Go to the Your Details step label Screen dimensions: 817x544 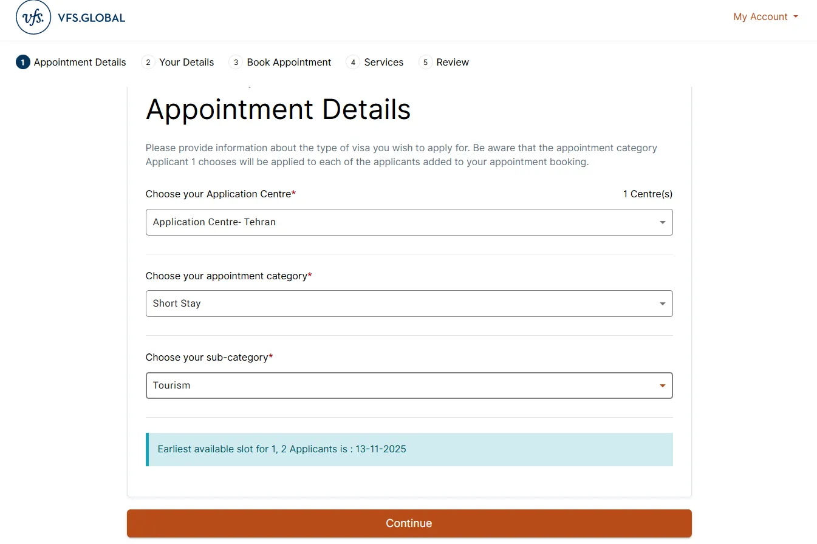tap(186, 63)
